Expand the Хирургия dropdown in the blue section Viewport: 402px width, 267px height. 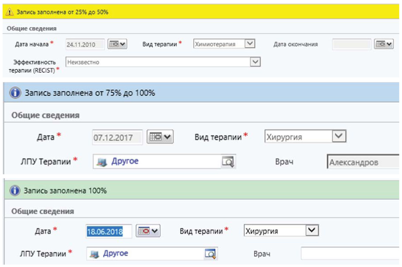coord(339,137)
